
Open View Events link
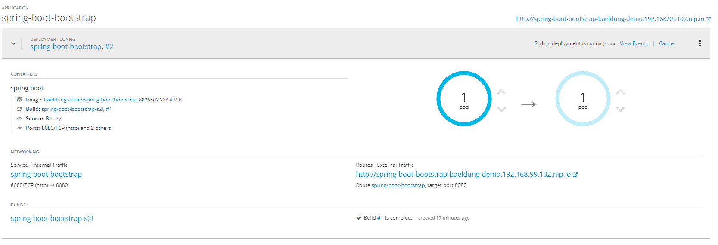tap(634, 43)
